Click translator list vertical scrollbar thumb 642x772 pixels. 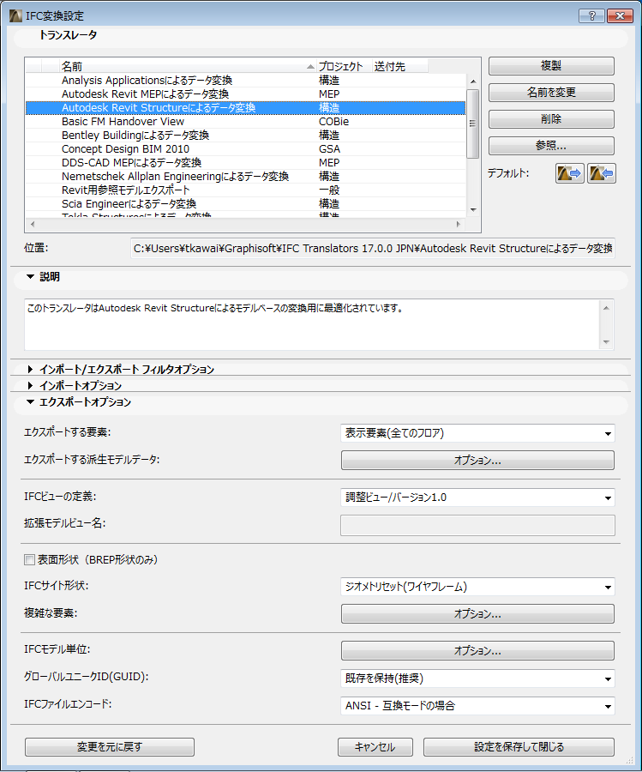[473, 124]
